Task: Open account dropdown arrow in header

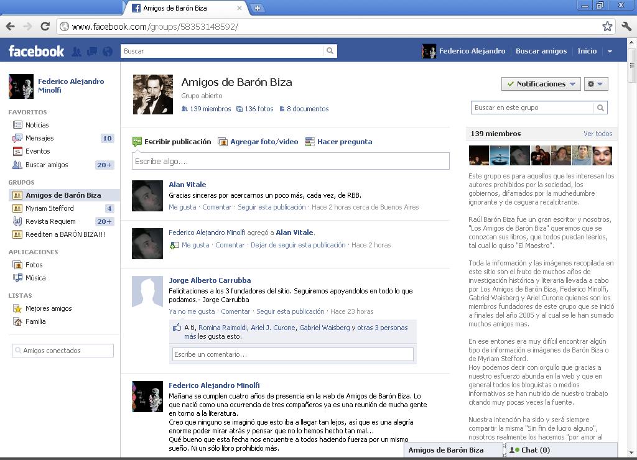Action: 610,51
